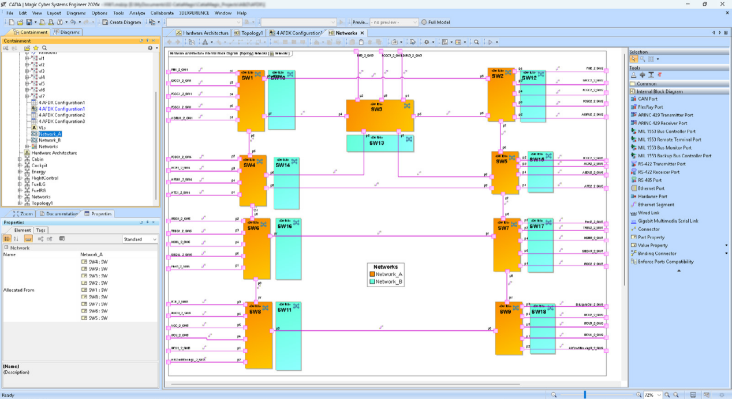Open the File menu

click(x=10, y=13)
